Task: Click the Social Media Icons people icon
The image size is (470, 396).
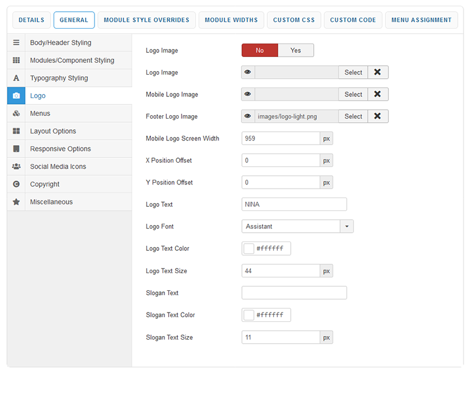Action: point(16,166)
